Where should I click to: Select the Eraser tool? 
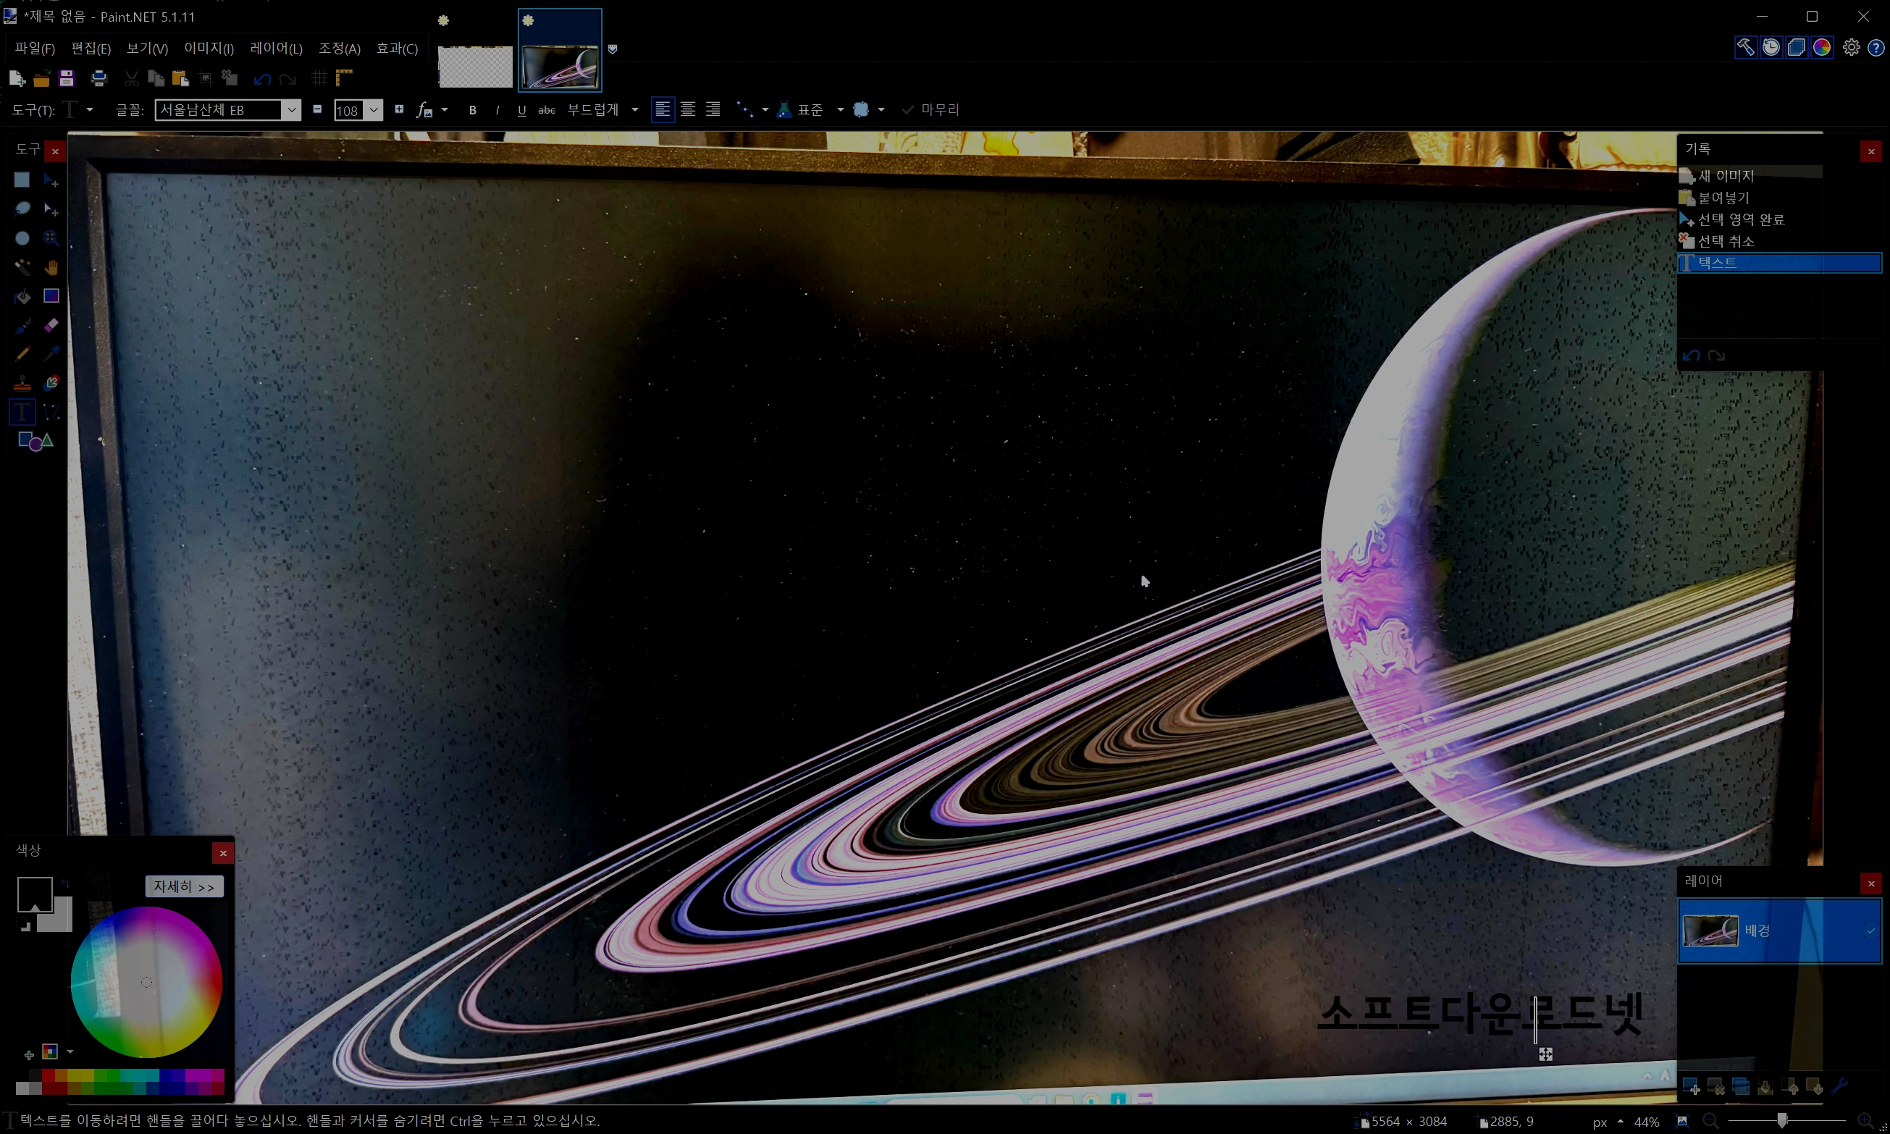(x=51, y=326)
